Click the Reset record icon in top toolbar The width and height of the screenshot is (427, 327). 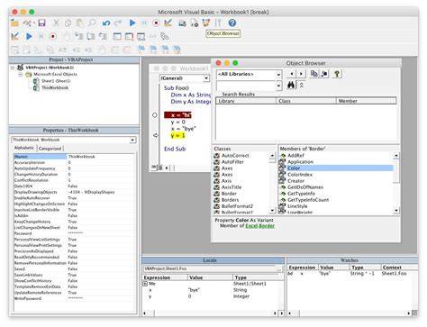[156, 23]
